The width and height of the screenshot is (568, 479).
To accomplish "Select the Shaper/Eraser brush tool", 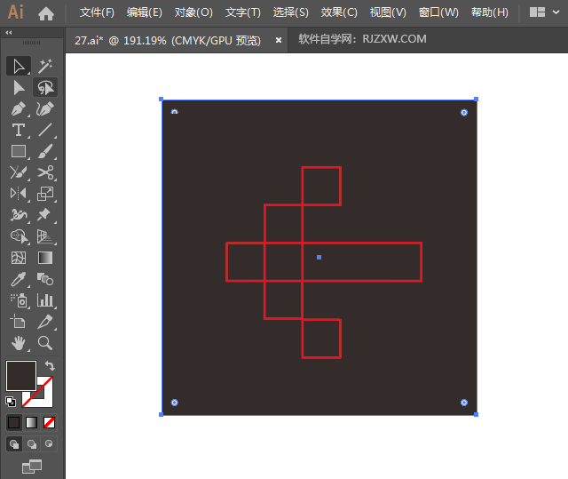I will coord(19,172).
